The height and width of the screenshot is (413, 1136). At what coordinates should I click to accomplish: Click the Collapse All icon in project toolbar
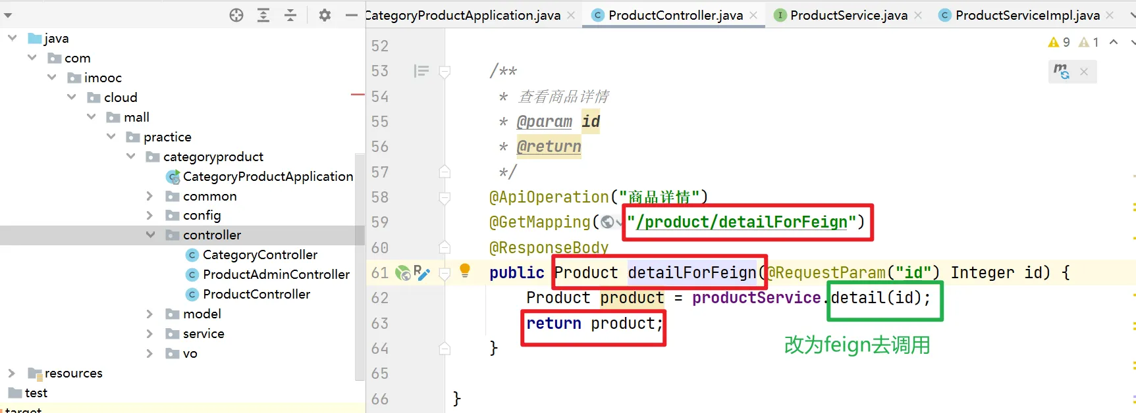coord(290,15)
